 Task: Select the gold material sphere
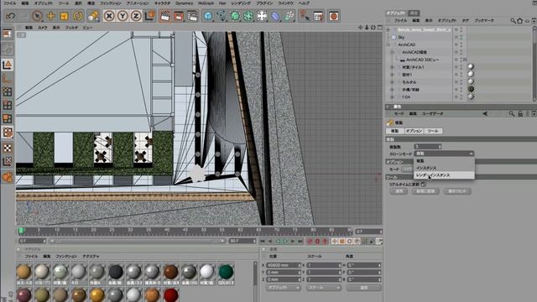[x=97, y=294]
